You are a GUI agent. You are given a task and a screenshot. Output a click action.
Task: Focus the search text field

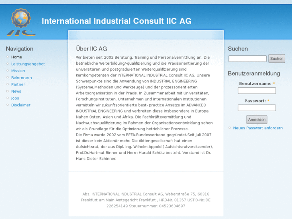tap(247, 59)
